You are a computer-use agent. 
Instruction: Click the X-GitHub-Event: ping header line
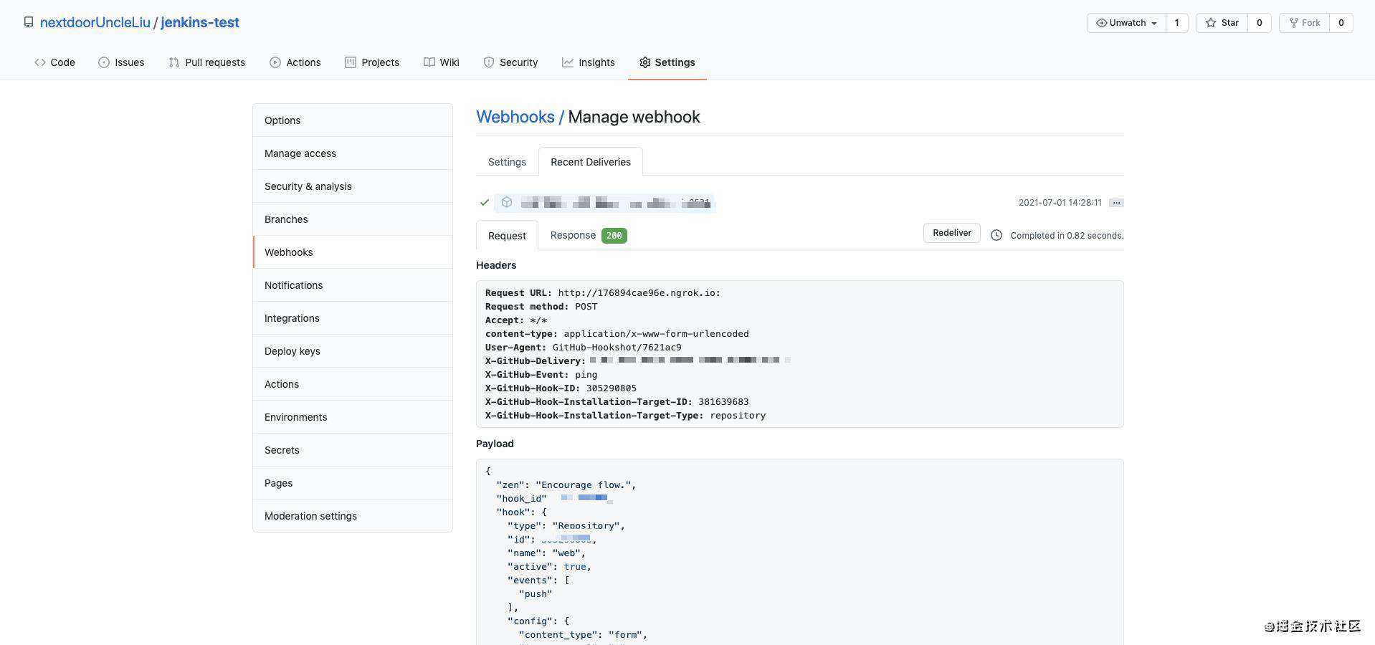pyautogui.click(x=541, y=374)
